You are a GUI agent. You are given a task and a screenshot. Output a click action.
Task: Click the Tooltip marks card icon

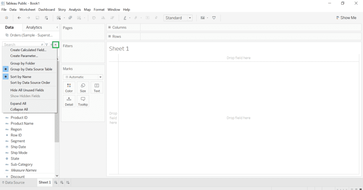point(83,101)
